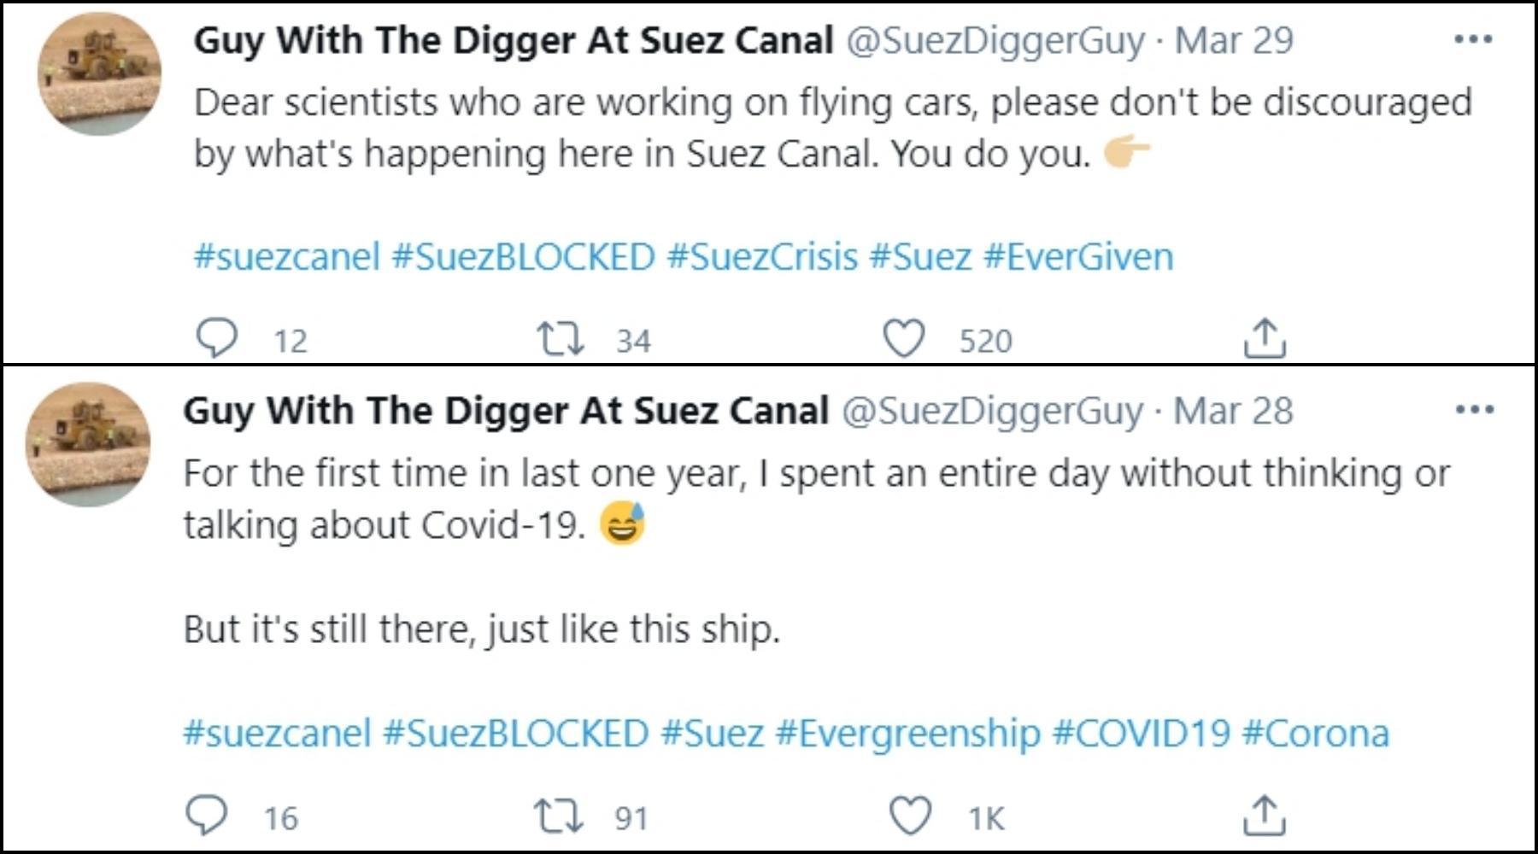The height and width of the screenshot is (854, 1538).
Task: Open more options for Mar 29 tweet
Action: (x=1473, y=39)
